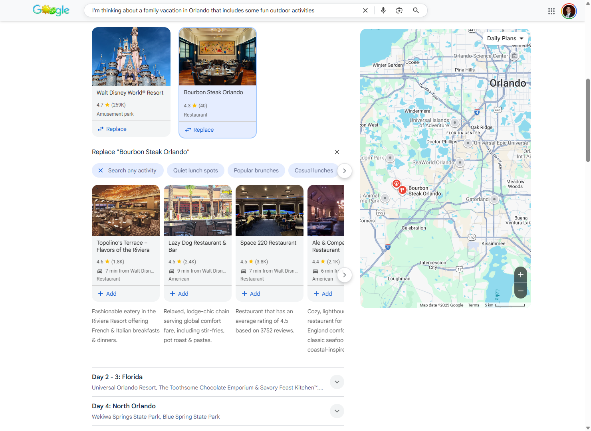
Task: Add Topolino's Terrace to the plan
Action: coord(107,293)
